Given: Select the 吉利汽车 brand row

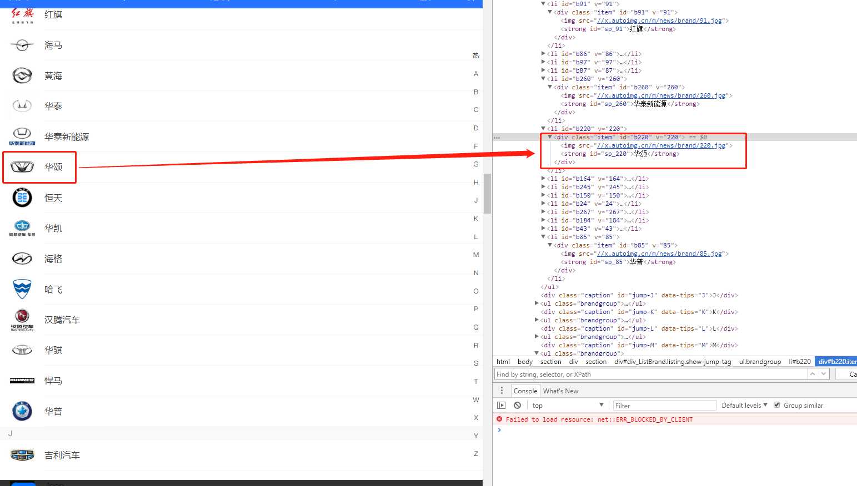Looking at the screenshot, I should click(241, 455).
